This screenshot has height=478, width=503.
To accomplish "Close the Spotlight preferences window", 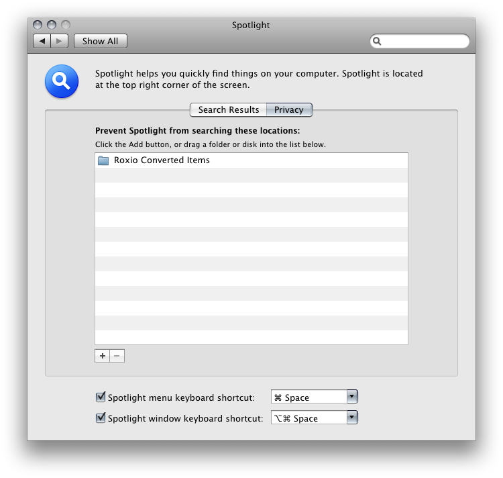I will pos(38,25).
